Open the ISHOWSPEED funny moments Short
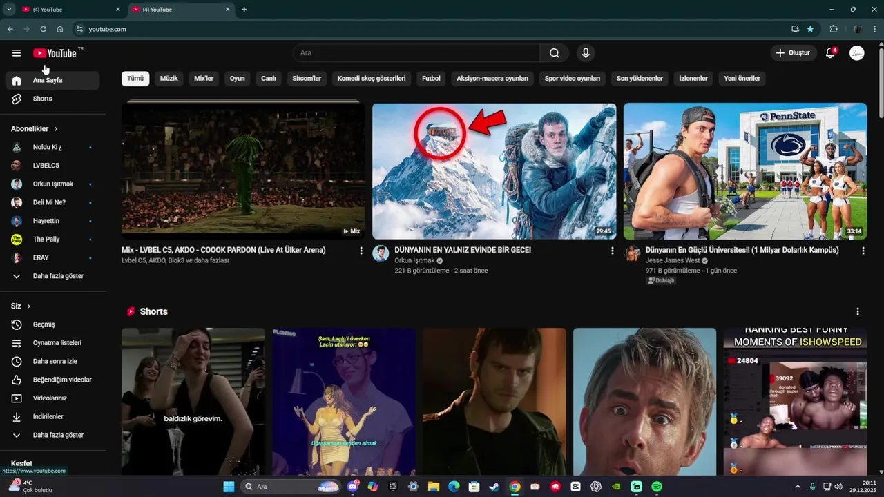The width and height of the screenshot is (884, 497). (795, 402)
